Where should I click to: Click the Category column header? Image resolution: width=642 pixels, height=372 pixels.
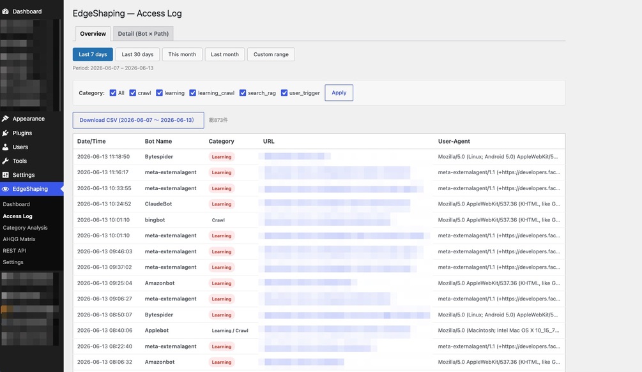tap(222, 142)
